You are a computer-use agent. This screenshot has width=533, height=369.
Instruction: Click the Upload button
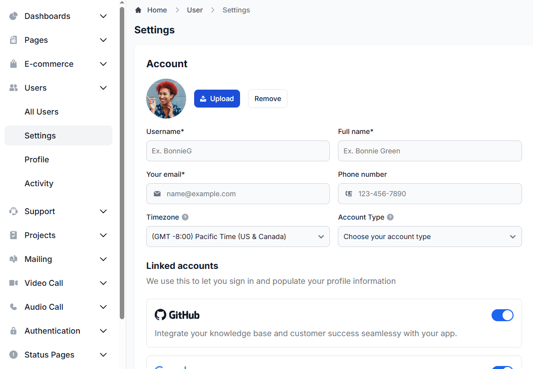pos(217,99)
